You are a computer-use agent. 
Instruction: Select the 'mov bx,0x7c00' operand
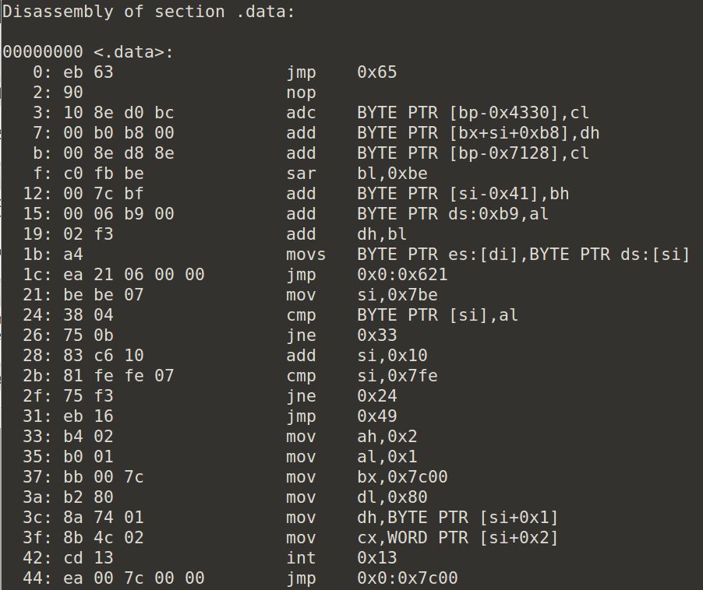(x=402, y=476)
